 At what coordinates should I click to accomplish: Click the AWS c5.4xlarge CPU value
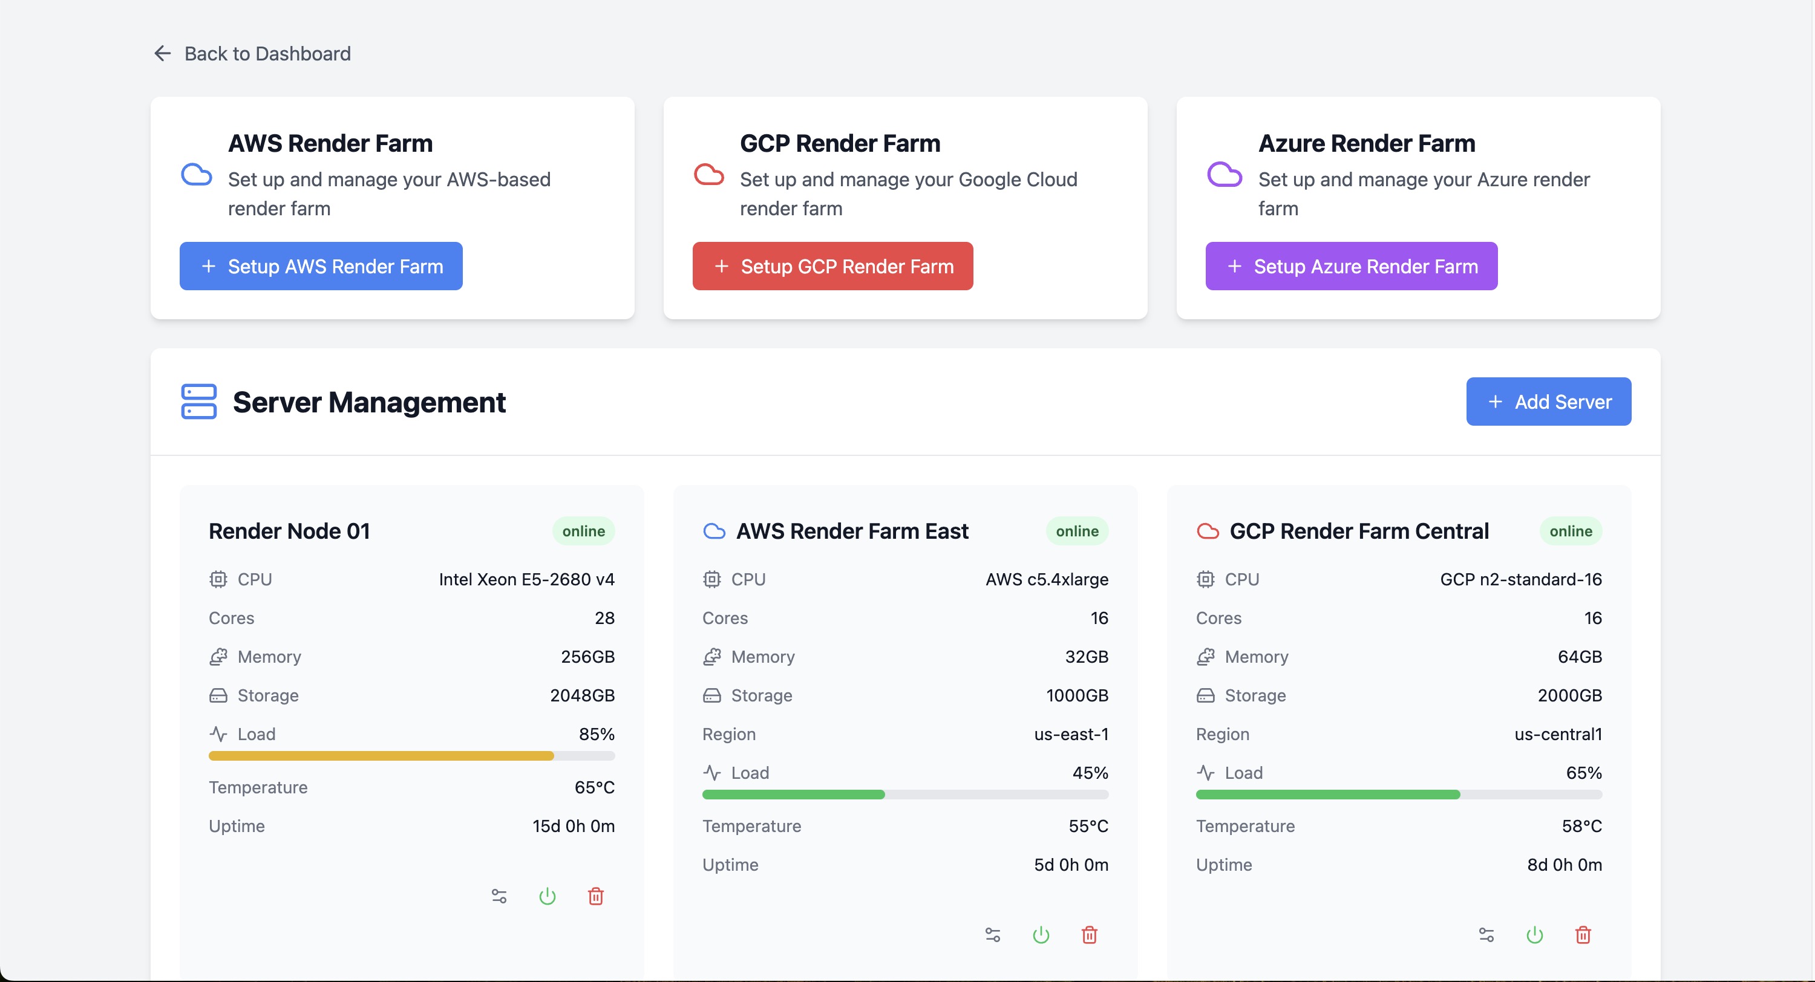coord(1047,579)
